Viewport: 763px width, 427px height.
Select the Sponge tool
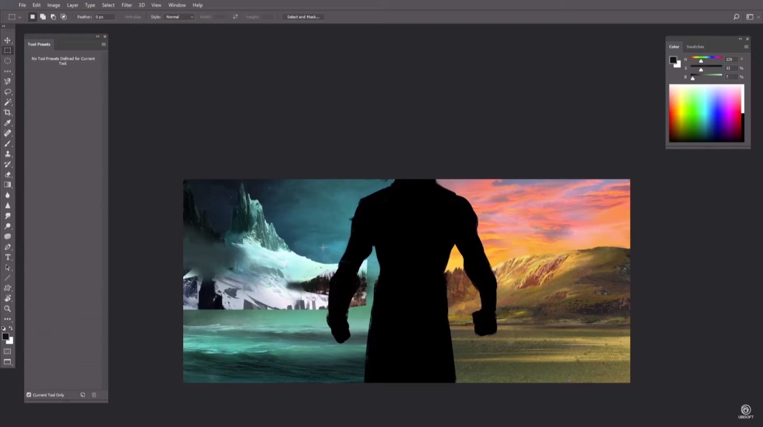tap(8, 236)
